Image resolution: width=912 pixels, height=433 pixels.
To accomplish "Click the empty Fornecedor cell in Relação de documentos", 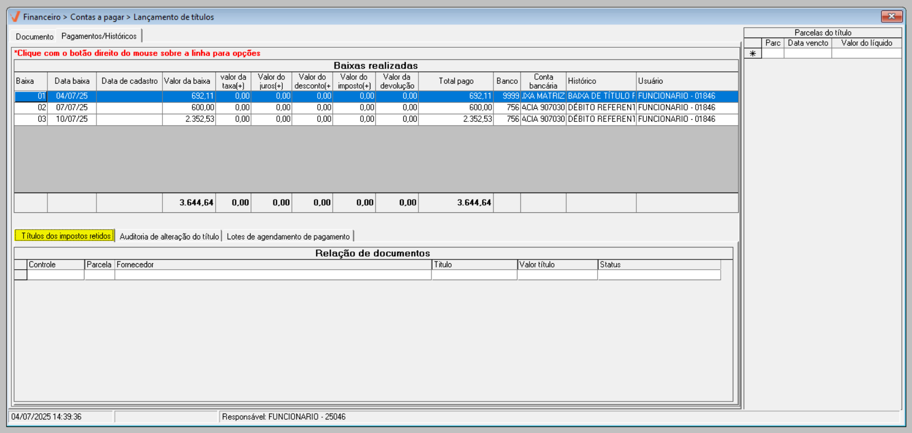I will click(x=272, y=275).
